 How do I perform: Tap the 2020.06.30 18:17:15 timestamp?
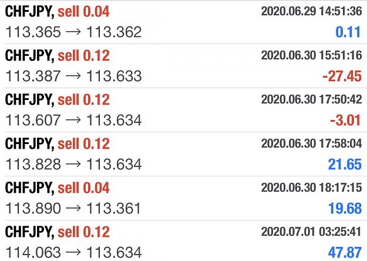click(x=312, y=188)
